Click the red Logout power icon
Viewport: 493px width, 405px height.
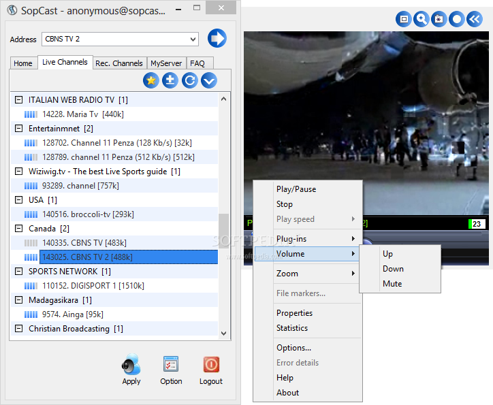[x=211, y=364]
